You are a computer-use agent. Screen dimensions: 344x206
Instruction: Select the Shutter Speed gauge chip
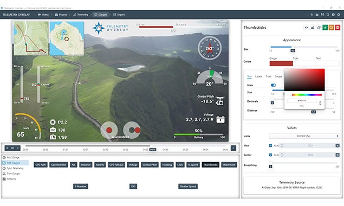188,186
